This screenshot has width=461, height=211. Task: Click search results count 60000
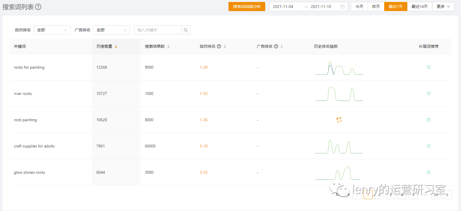[x=150, y=146]
